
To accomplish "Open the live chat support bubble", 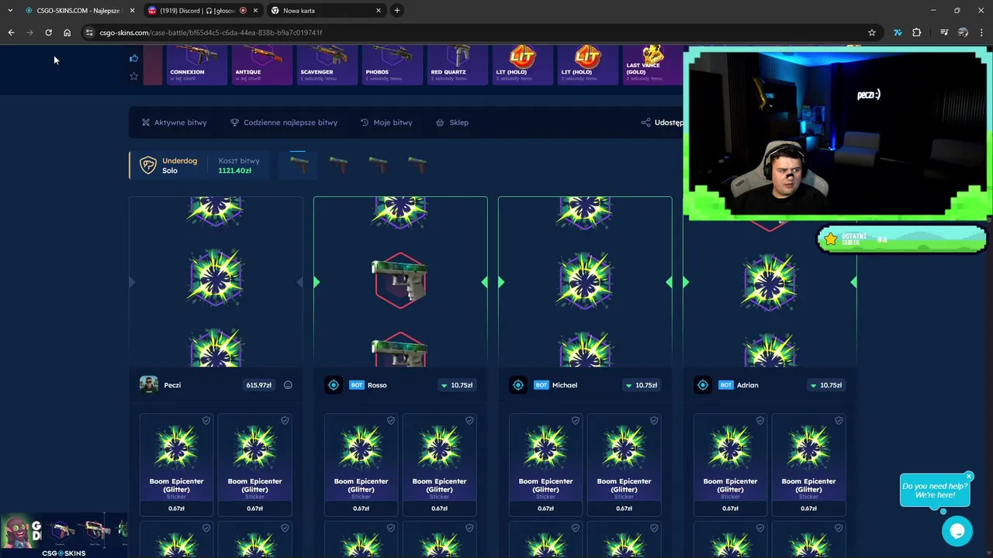I will pos(957,531).
